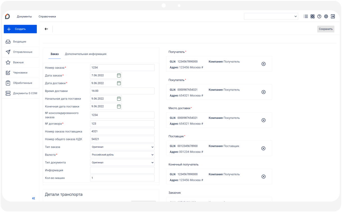342x212 pixels.
Task: Open Входящие folder in sidebar
Action: click(x=19, y=42)
